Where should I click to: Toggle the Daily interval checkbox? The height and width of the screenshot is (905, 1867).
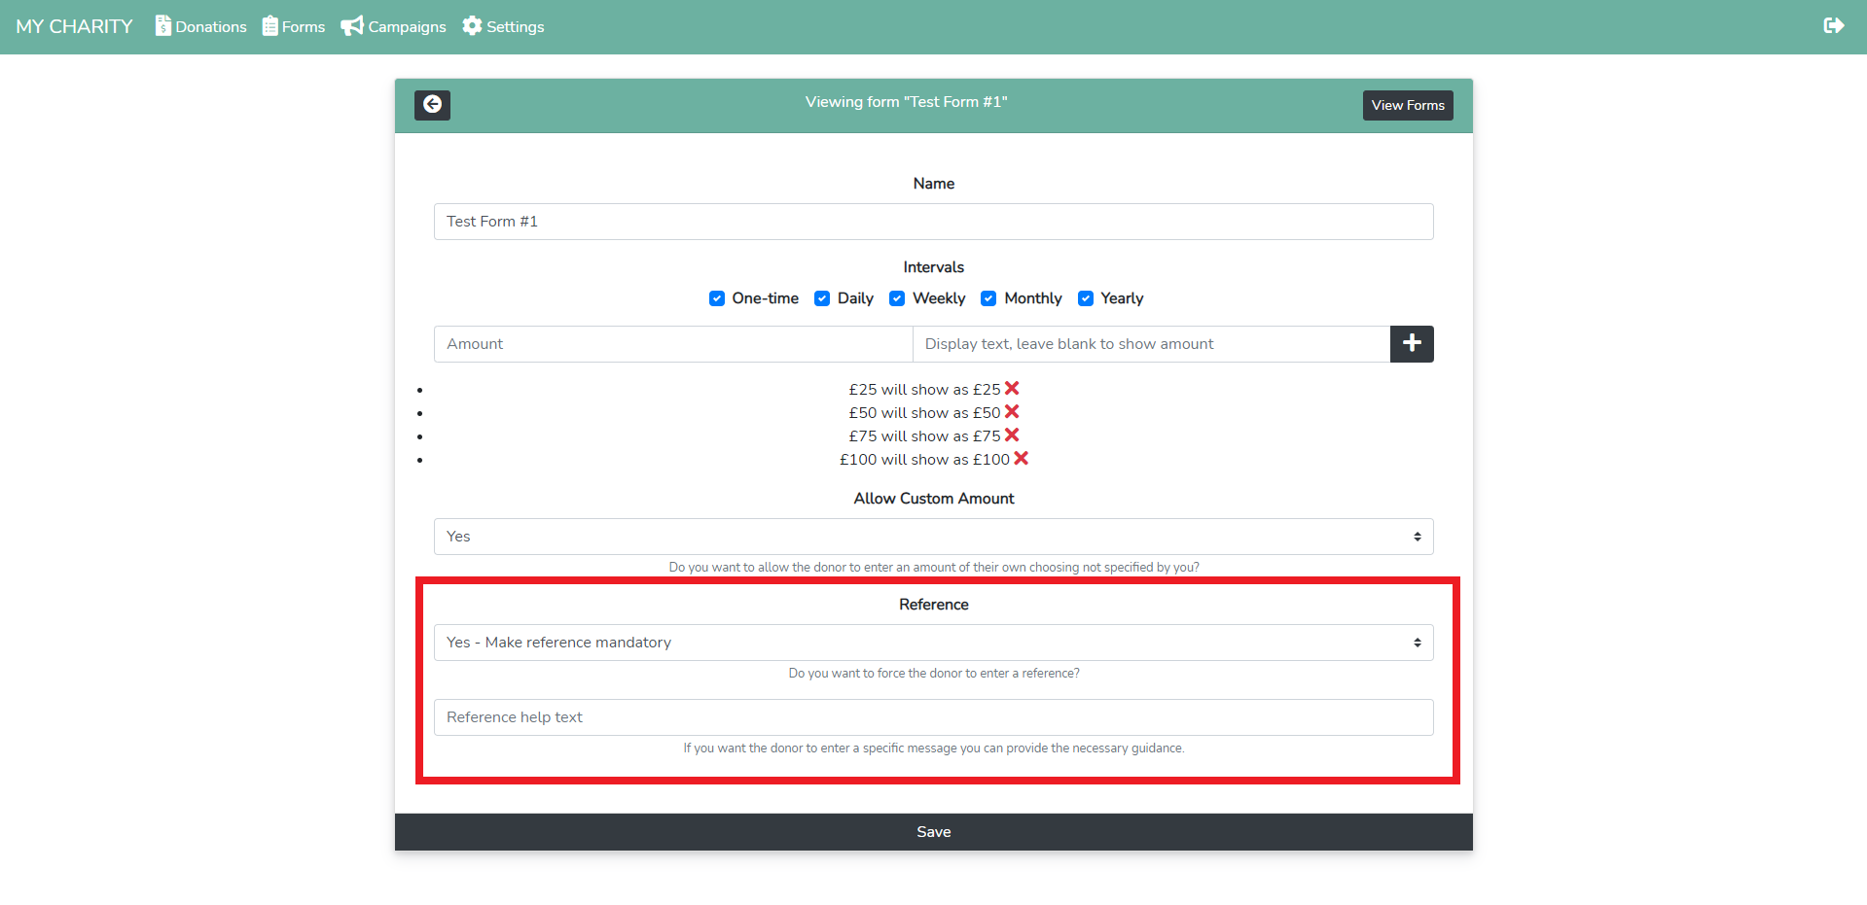point(822,298)
